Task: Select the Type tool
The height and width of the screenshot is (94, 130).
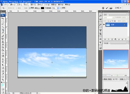Action: pos(3,62)
